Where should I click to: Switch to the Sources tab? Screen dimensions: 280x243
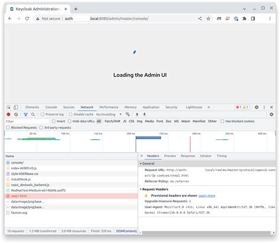(69, 107)
